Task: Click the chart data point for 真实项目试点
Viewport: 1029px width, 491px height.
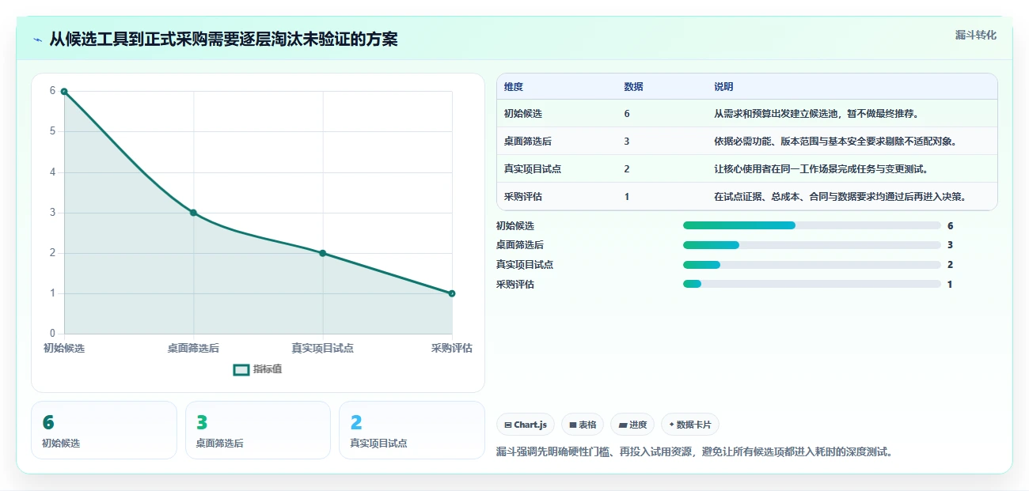Action: 322,253
